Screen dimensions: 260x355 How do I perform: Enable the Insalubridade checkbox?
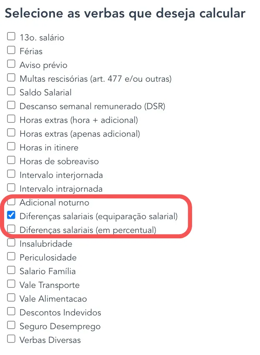click(x=11, y=243)
